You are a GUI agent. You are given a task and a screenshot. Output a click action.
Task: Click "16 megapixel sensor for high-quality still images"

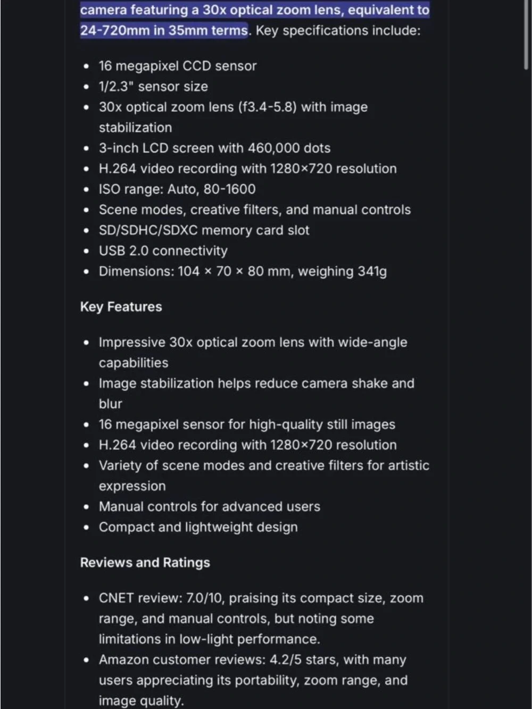tap(247, 425)
